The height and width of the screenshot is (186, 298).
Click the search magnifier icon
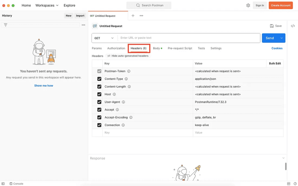coord(138,5)
